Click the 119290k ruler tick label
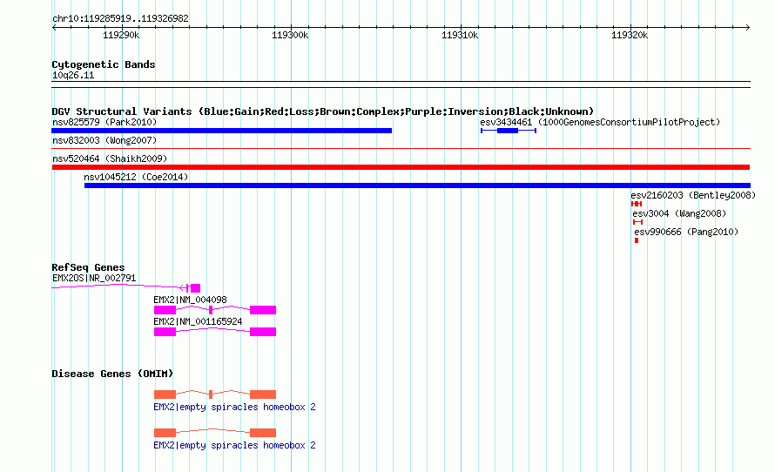 click(121, 35)
